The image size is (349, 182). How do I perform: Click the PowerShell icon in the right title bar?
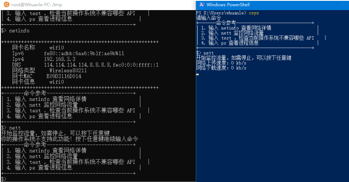point(201,5)
